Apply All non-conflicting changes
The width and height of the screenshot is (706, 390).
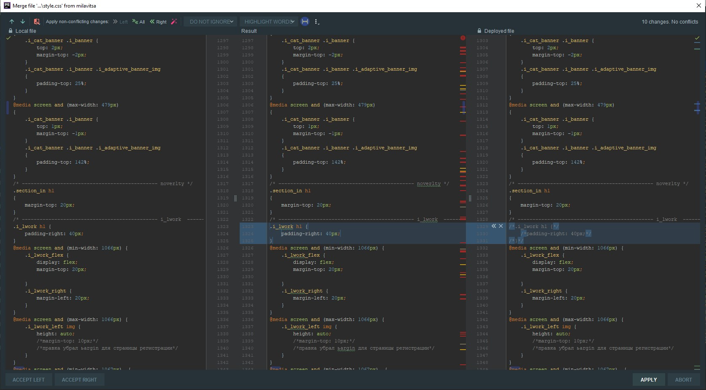click(x=138, y=22)
